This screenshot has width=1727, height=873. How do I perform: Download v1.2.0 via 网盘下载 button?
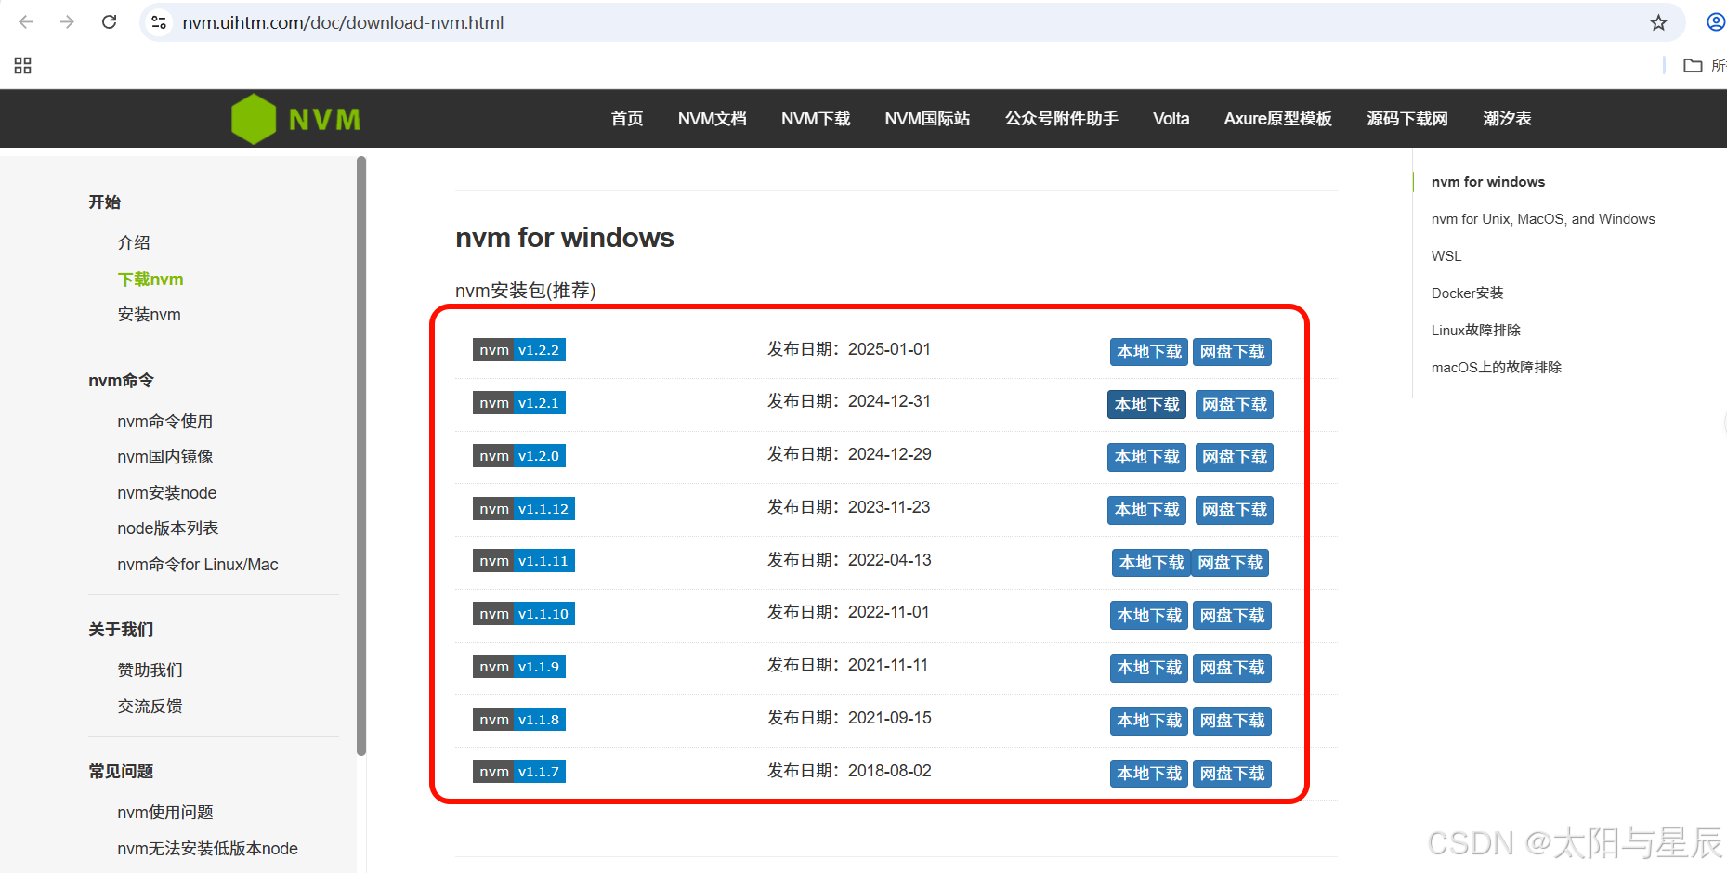1234,457
